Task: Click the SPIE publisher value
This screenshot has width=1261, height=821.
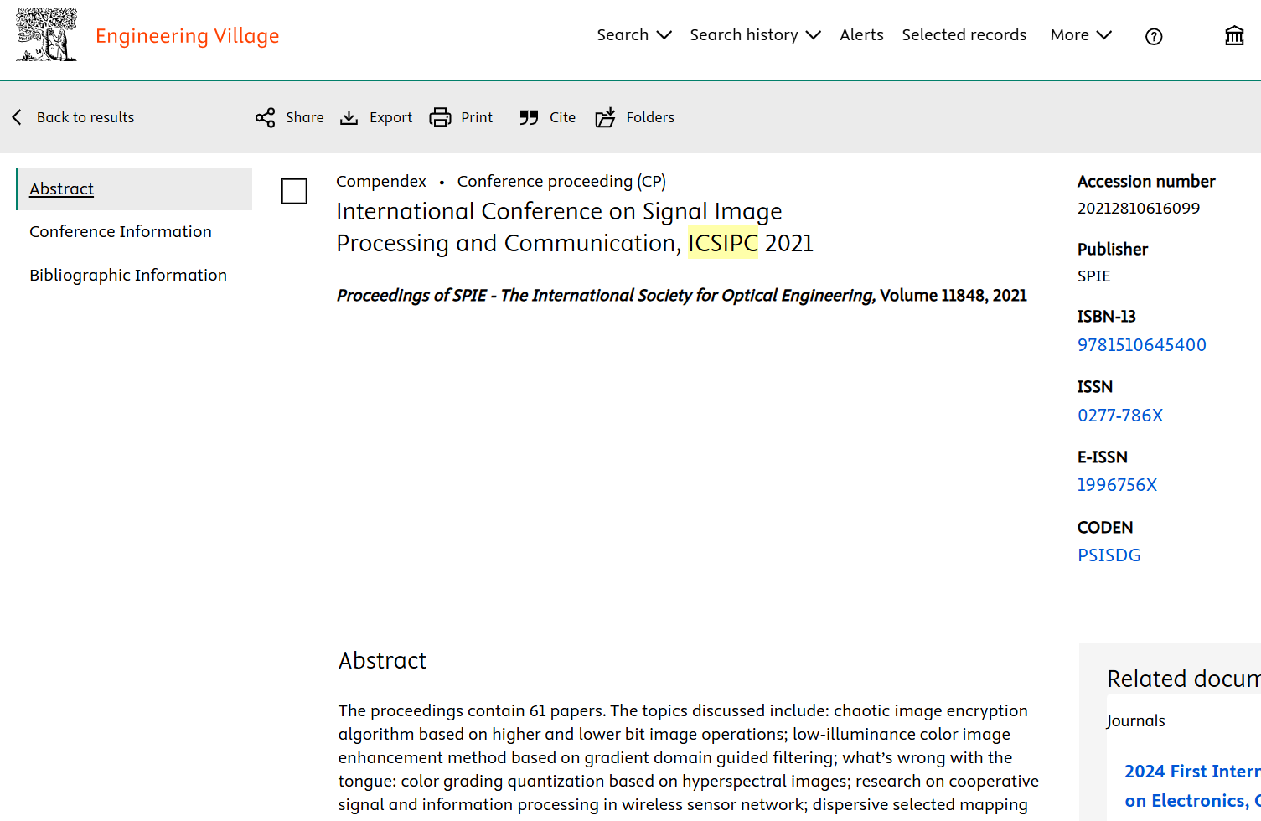Action: pos(1093,276)
